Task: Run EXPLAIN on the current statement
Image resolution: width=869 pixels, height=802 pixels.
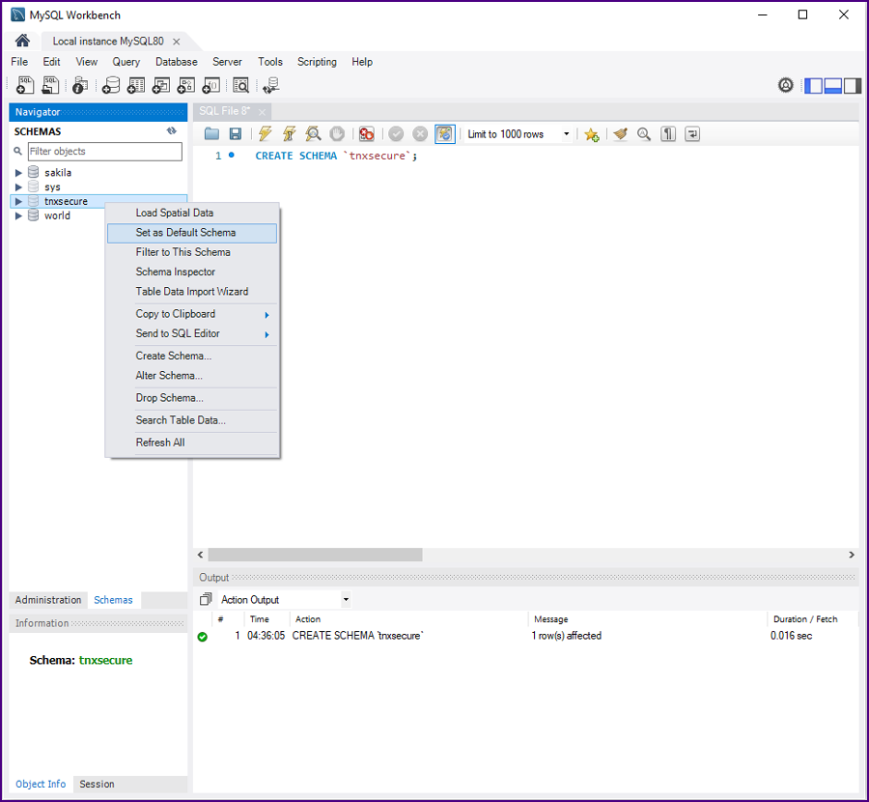Action: pos(313,133)
